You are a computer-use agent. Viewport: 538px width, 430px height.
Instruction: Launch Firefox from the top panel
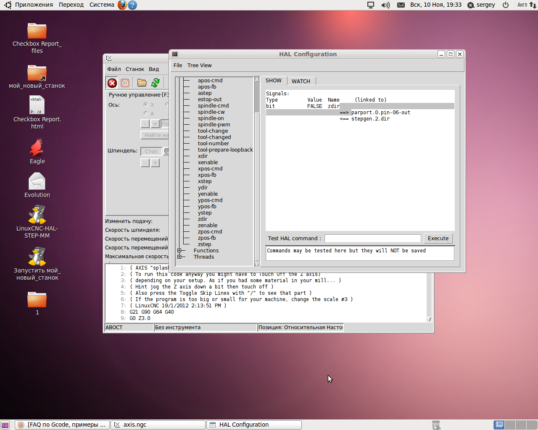click(122, 5)
